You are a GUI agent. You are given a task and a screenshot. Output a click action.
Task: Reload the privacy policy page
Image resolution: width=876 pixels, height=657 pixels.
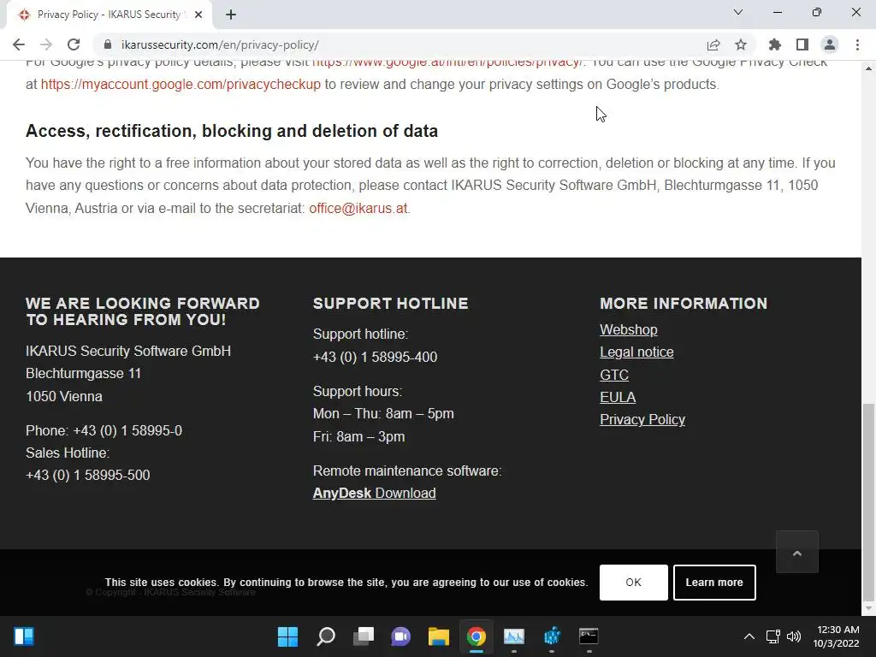coord(74,44)
